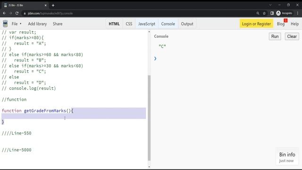
Task: Toggle the HTML panel tab
Action: (114, 24)
